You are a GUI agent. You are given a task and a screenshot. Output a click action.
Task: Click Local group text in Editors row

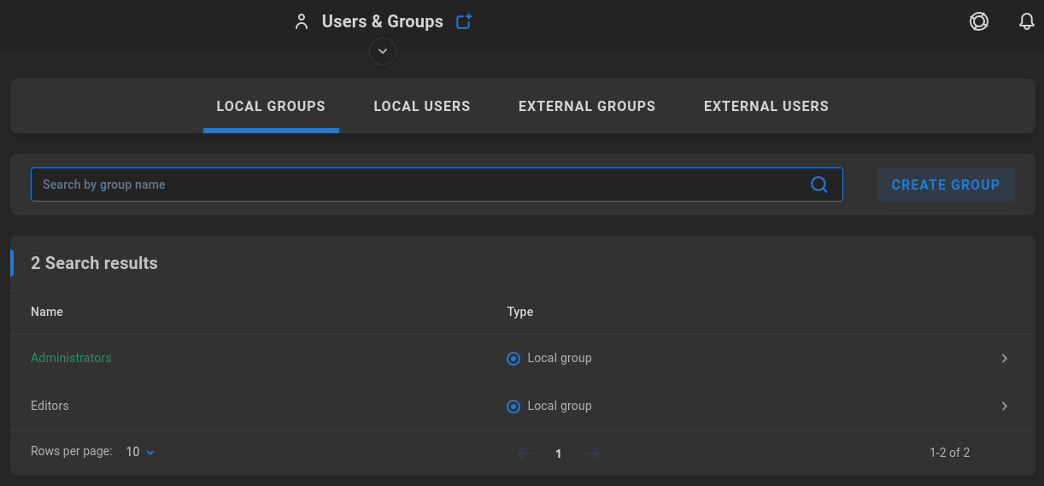(x=560, y=406)
